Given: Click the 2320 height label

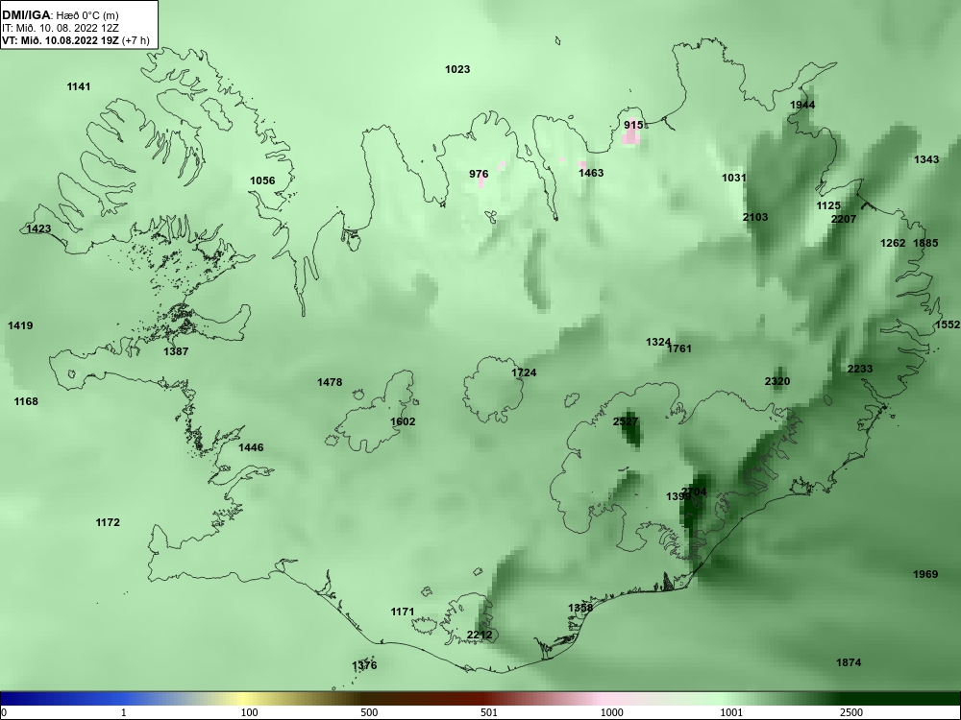Looking at the screenshot, I should coord(777,382).
